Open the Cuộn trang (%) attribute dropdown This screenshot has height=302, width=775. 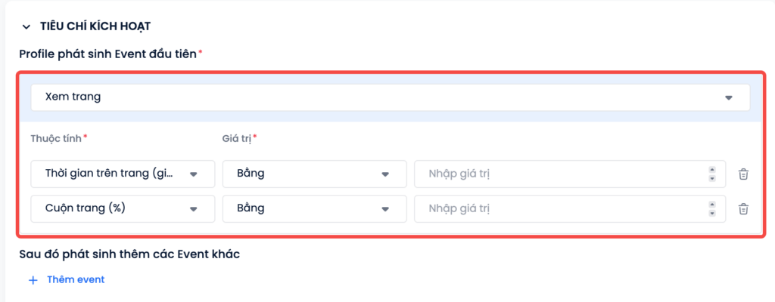[123, 208]
